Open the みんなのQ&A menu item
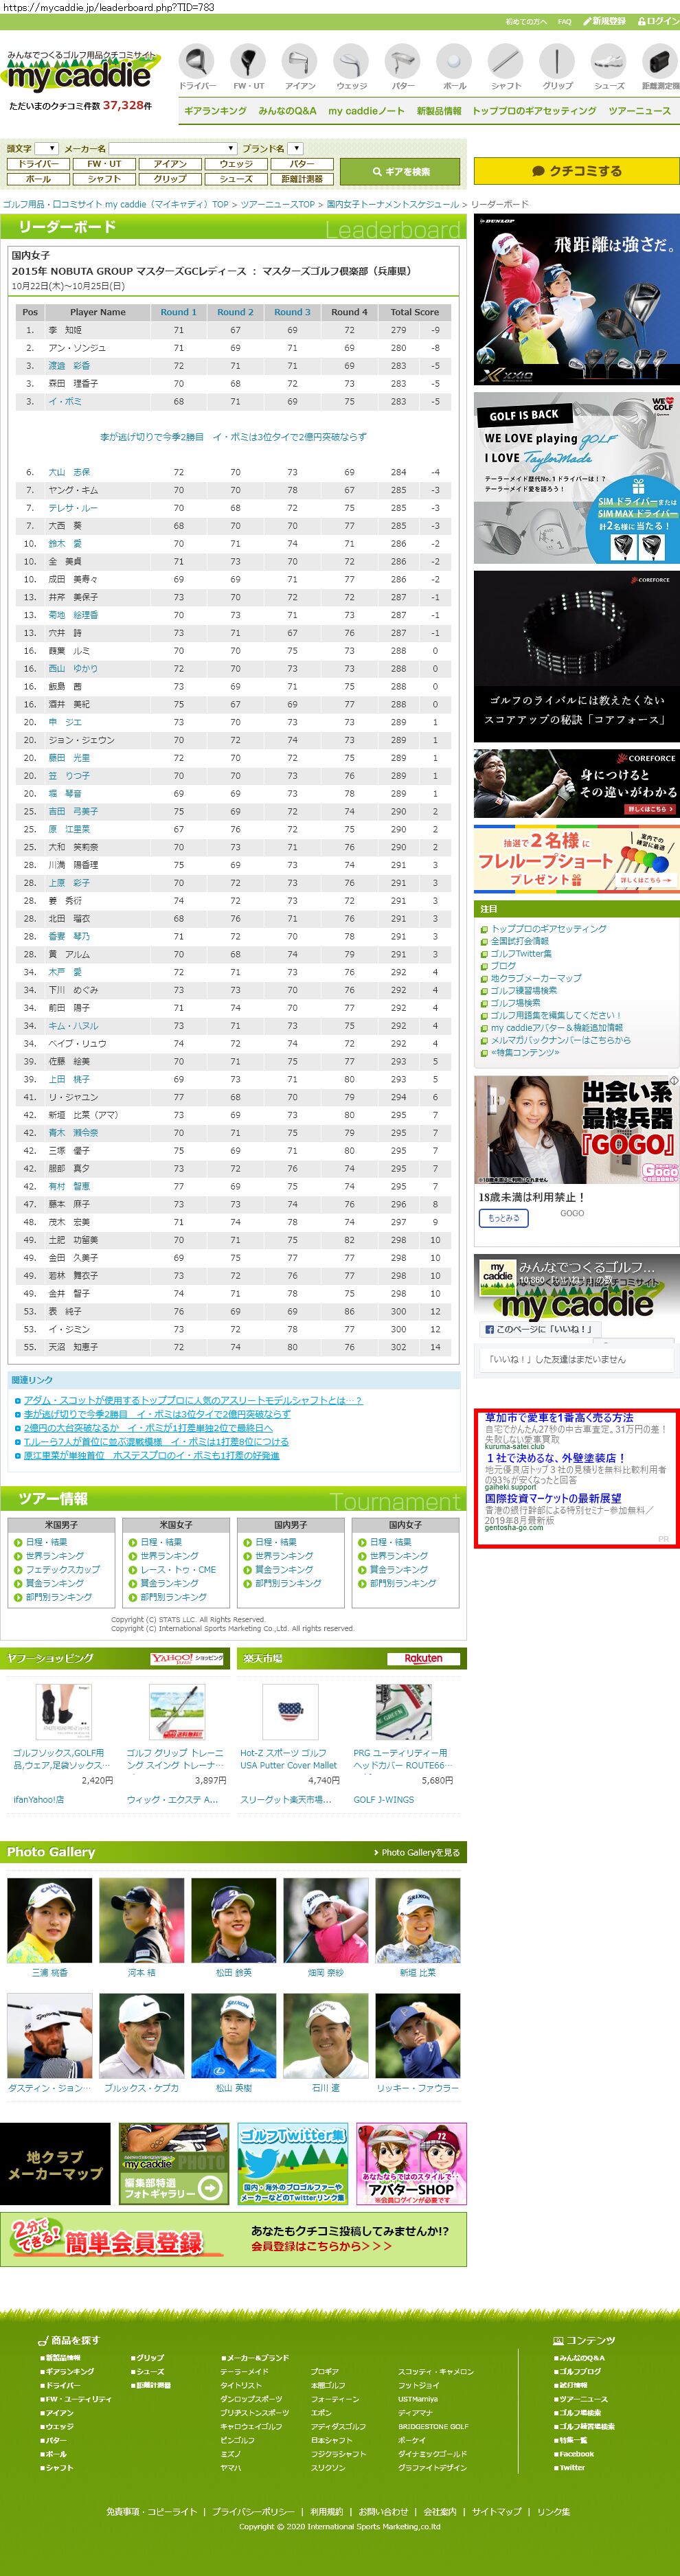 pyautogui.click(x=287, y=111)
